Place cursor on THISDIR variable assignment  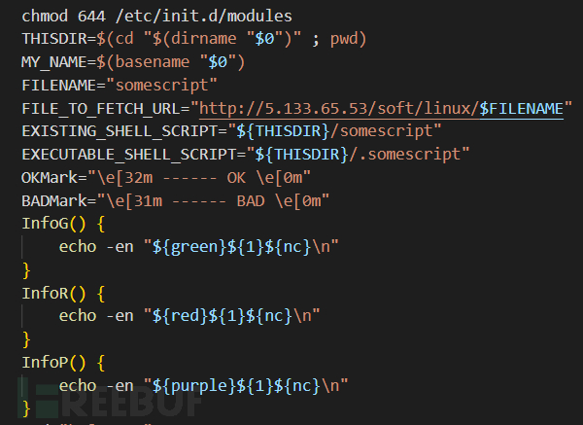[194, 39]
